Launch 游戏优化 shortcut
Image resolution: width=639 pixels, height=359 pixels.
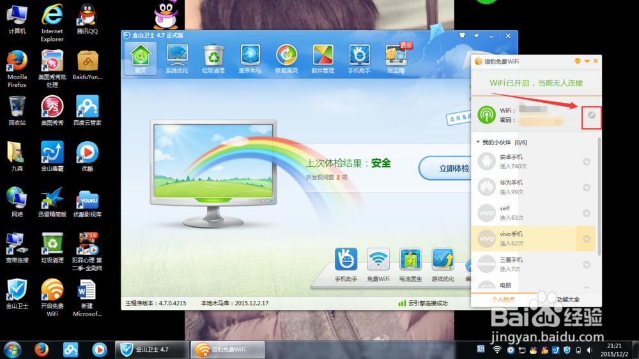pyautogui.click(x=443, y=265)
